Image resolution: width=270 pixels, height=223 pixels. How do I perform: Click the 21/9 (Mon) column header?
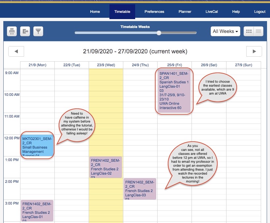coord(37,65)
